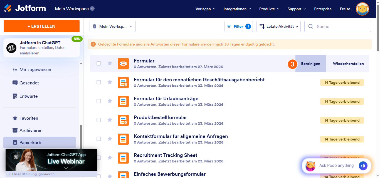The width and height of the screenshot is (380, 178).
Task: Open the Support menu
Action: 296,9
